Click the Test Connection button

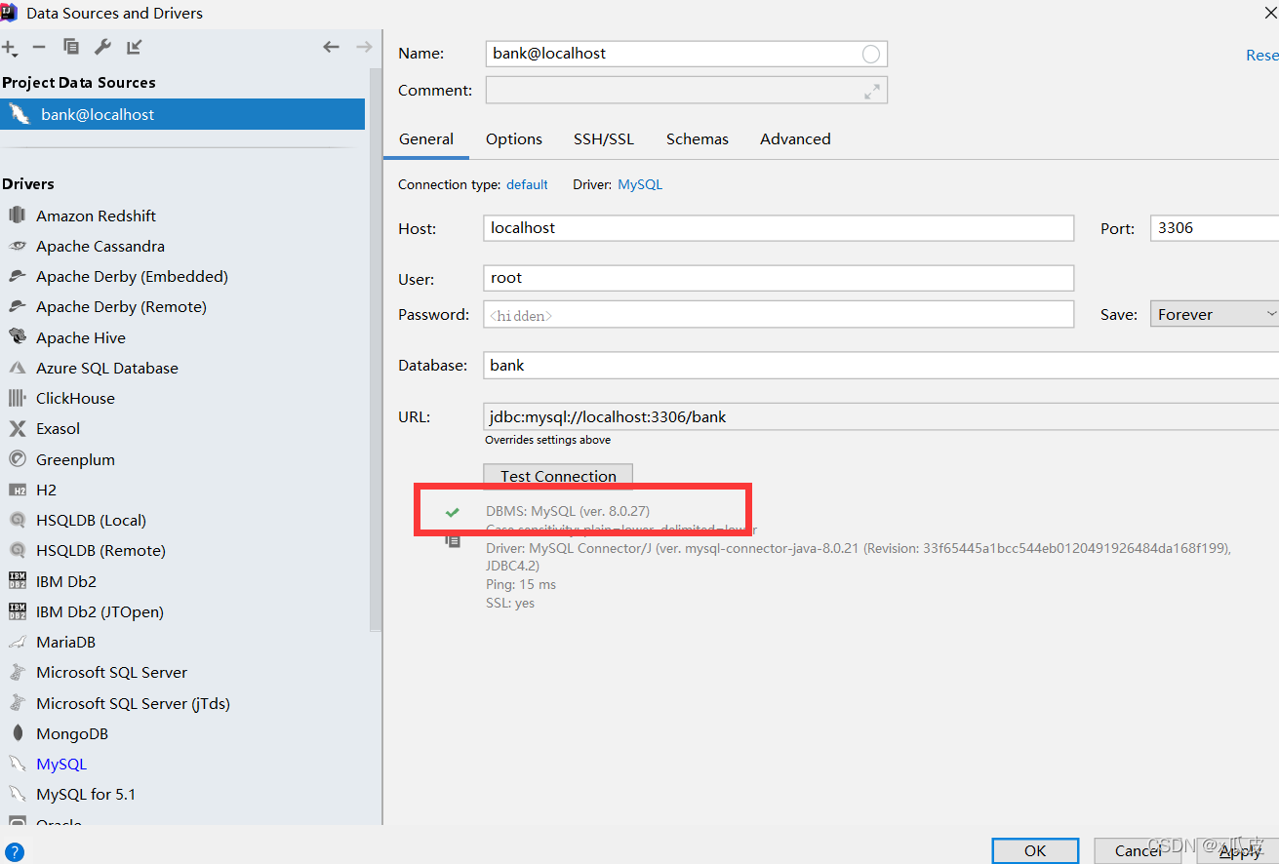coord(557,476)
